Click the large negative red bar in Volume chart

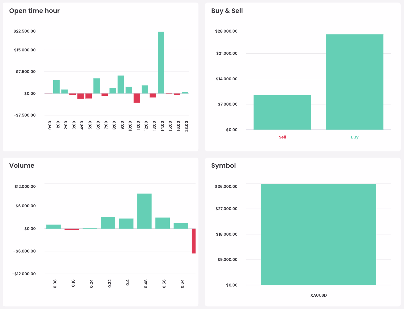194,241
